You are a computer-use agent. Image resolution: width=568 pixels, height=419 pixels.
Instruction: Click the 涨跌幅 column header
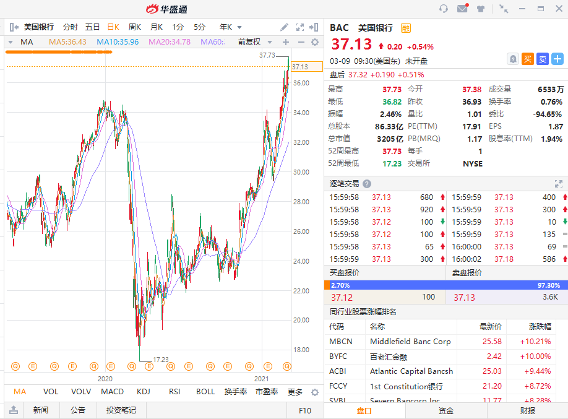[x=540, y=327]
